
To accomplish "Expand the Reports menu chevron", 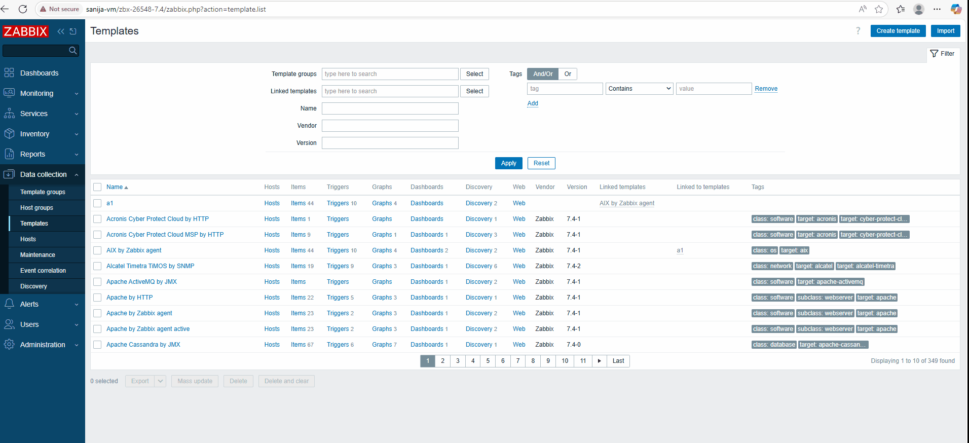I will tap(77, 155).
